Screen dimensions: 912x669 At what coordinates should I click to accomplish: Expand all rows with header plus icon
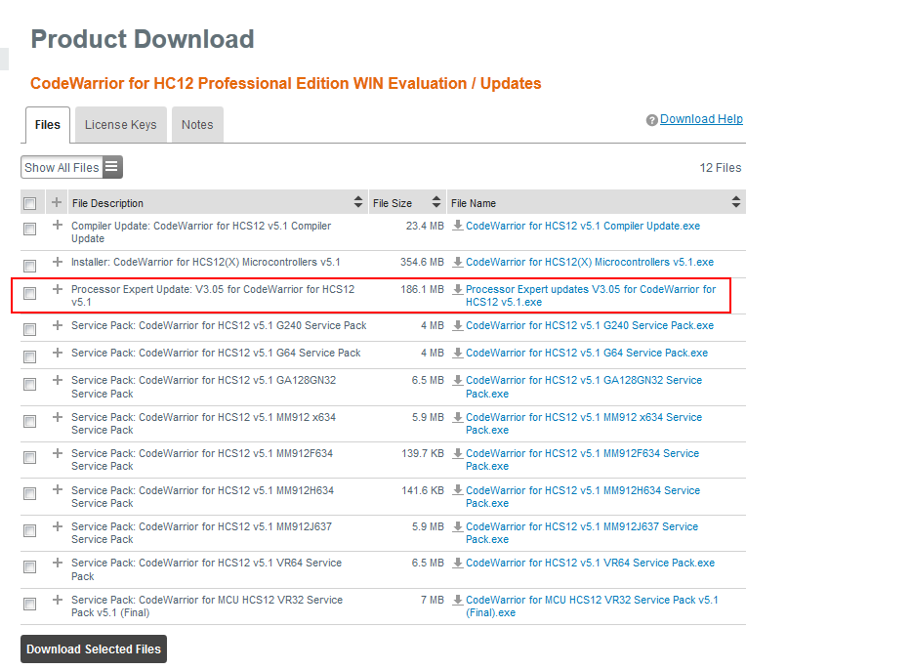click(x=57, y=202)
